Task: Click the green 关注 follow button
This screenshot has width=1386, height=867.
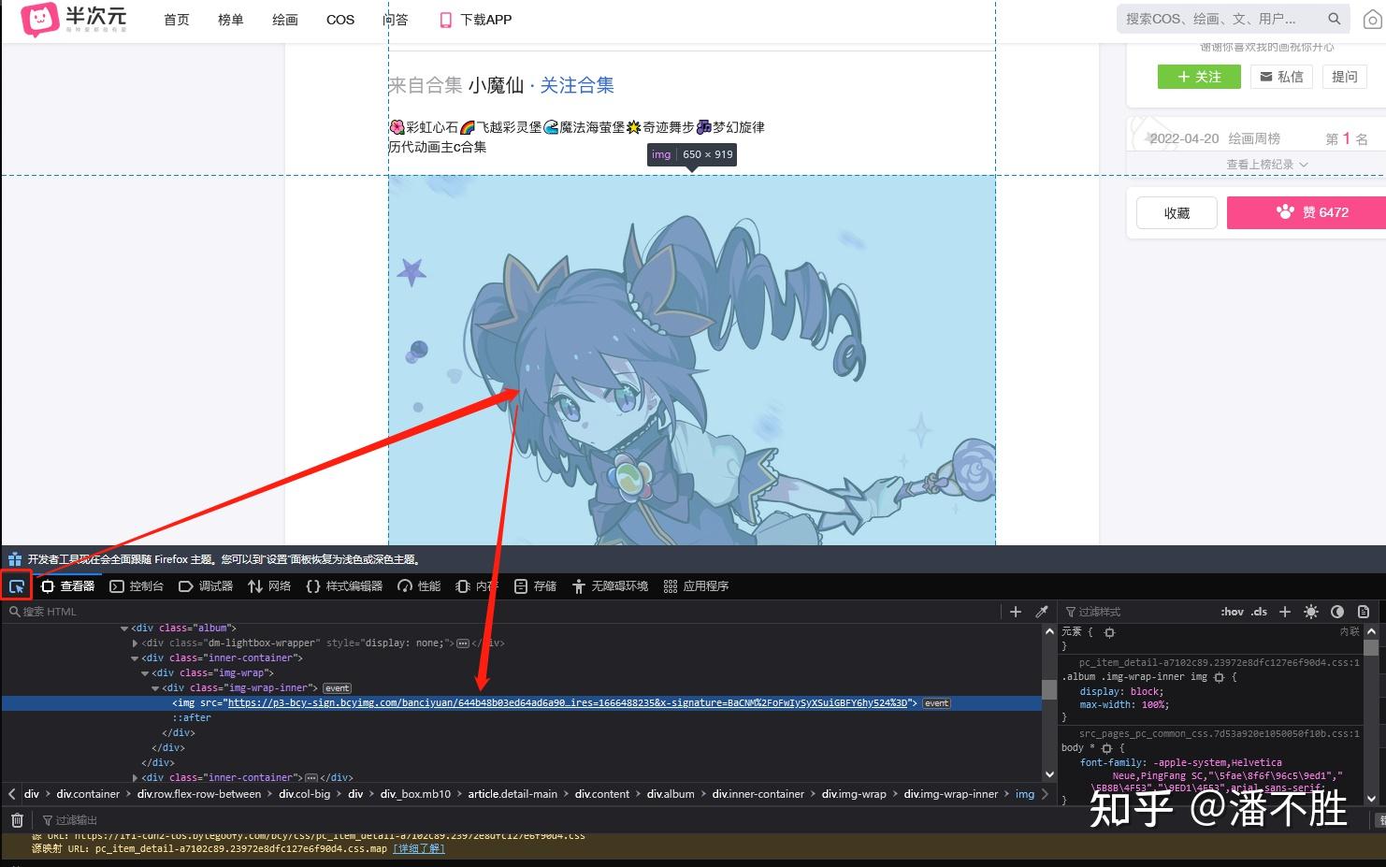Action: click(1199, 77)
